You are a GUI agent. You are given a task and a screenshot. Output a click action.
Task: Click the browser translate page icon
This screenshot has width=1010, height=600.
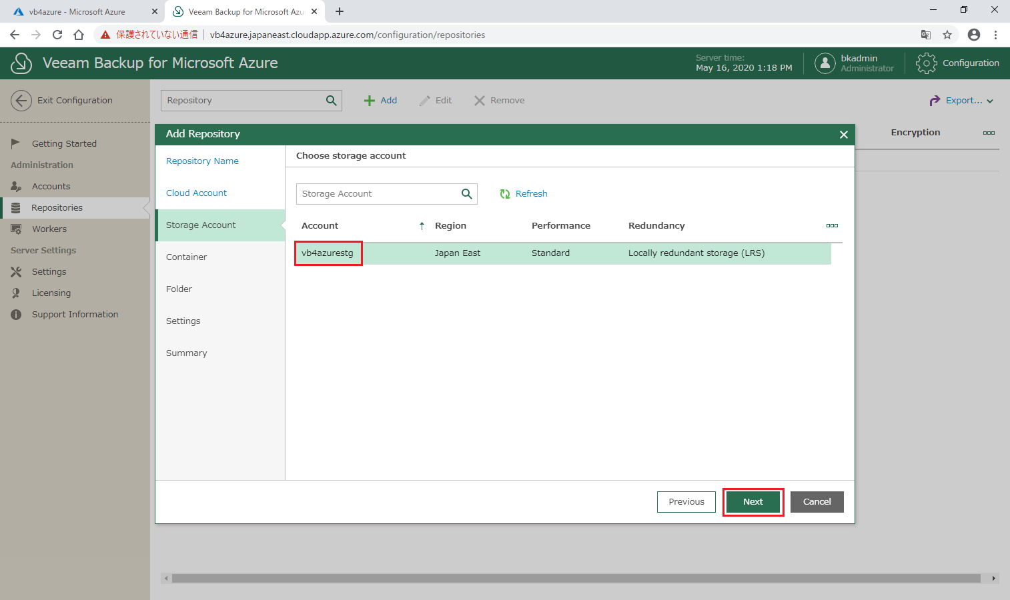click(x=926, y=35)
